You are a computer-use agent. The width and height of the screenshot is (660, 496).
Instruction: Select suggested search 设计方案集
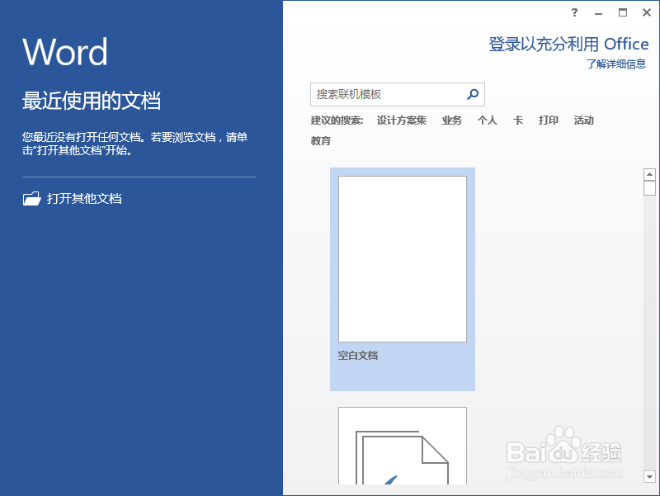402,120
